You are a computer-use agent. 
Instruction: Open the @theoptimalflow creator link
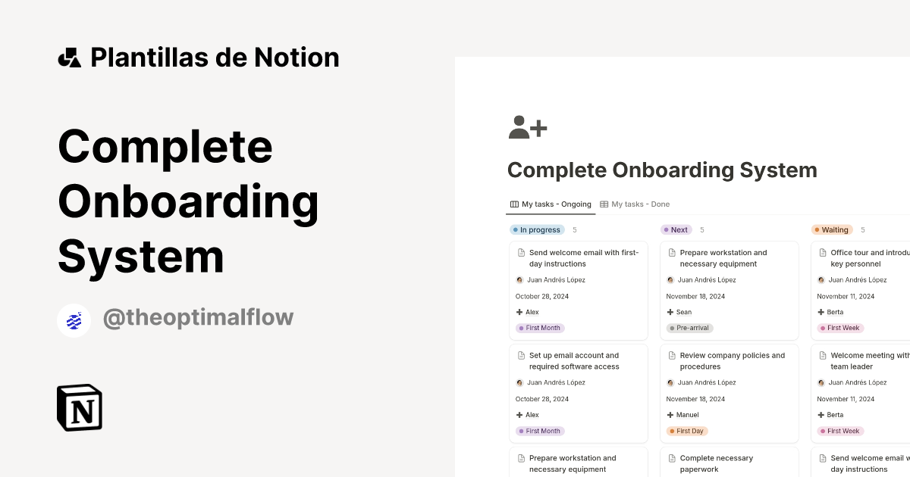pyautogui.click(x=198, y=317)
